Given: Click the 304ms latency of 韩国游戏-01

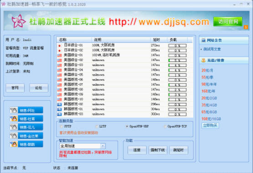Looking at the screenshot, I should (155, 109).
